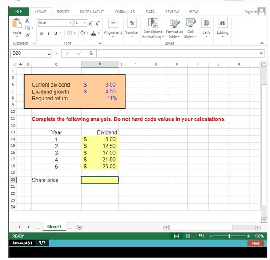Apply font color A swatch
The height and width of the screenshot is (260, 270).
click(x=93, y=33)
